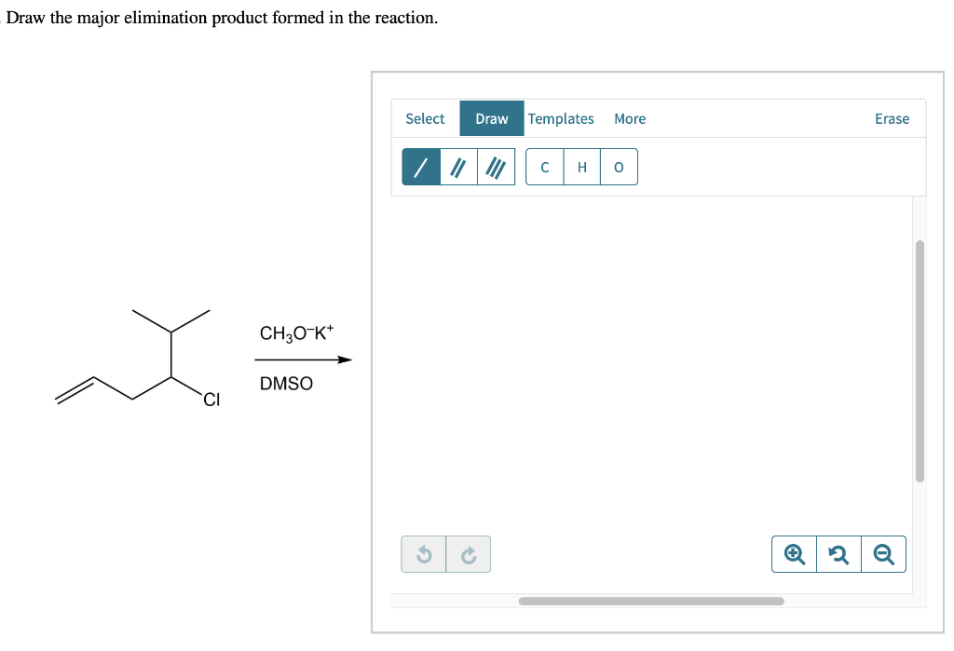Activate Draw mode button
The width and height of the screenshot is (954, 651).
[491, 118]
